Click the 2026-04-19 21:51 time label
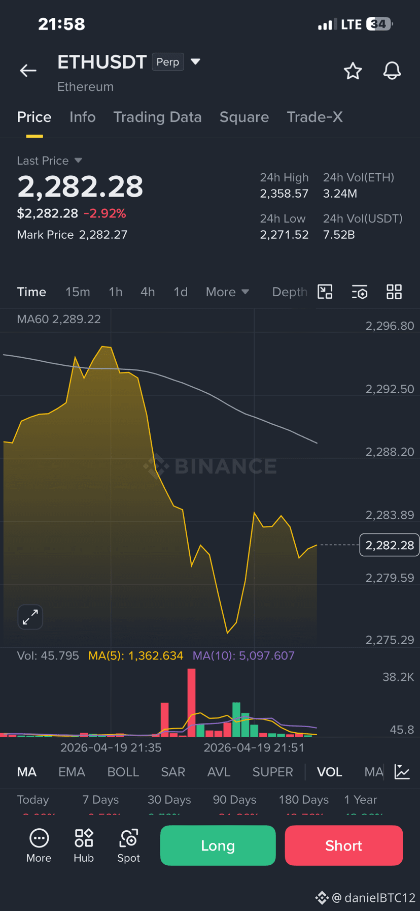 pos(254,748)
